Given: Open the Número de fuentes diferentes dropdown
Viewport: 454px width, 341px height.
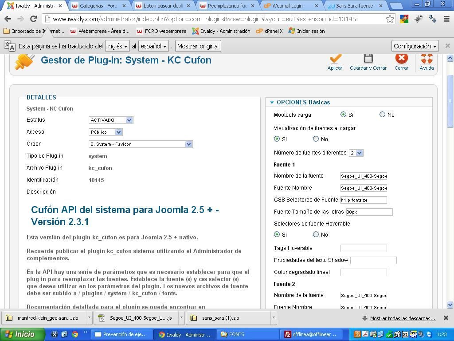Looking at the screenshot, I should (356, 153).
